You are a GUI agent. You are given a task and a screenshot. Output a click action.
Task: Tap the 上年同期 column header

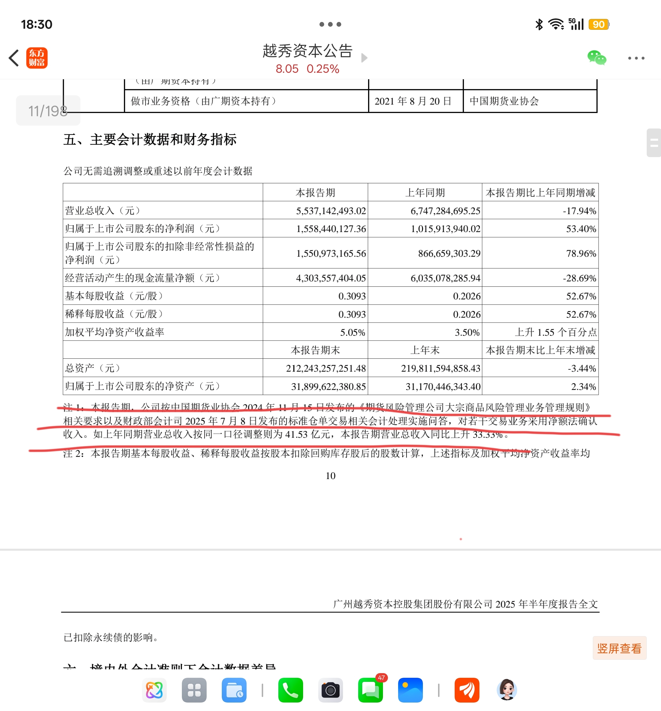click(x=425, y=193)
